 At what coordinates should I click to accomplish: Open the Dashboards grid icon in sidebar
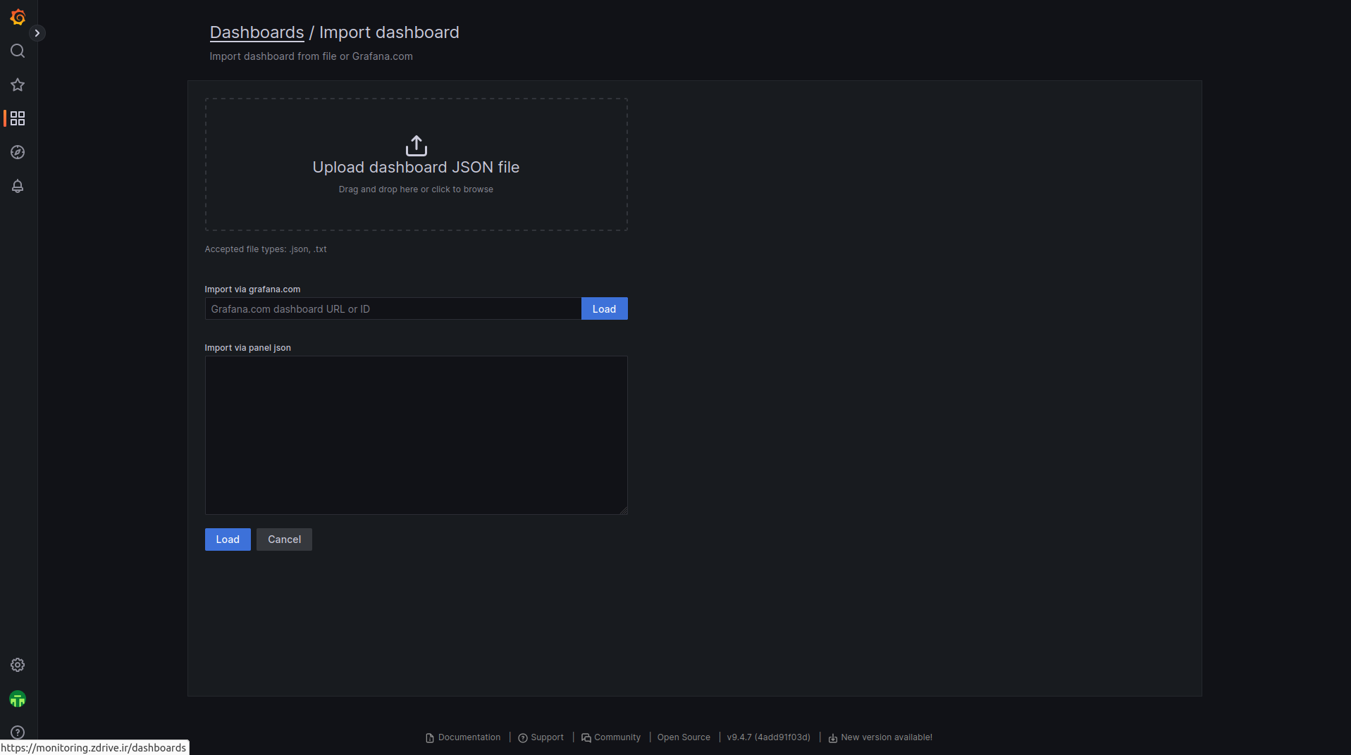pyautogui.click(x=18, y=118)
